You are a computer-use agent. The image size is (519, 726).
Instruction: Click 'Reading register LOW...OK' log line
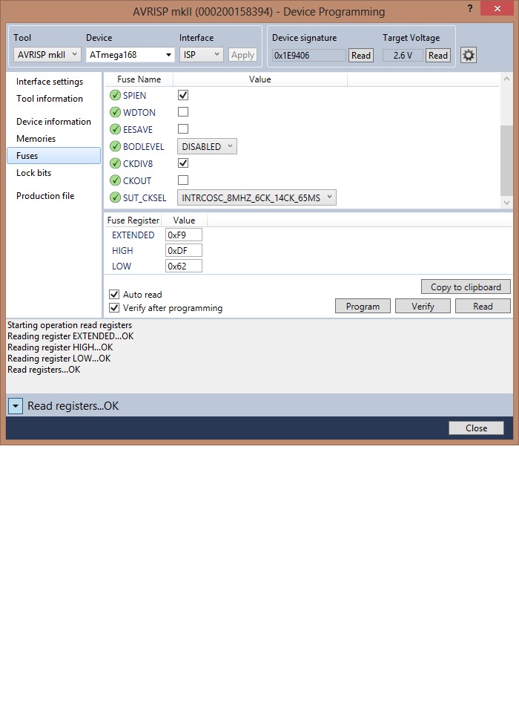(59, 359)
